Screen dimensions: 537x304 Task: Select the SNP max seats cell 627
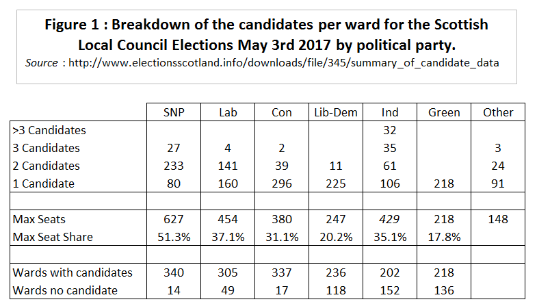coord(173,219)
